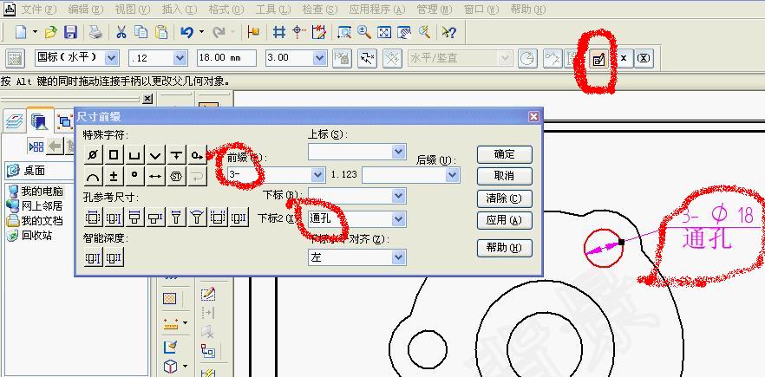765x377 pixels.
Task: Open the 工具 menu
Action: pyautogui.click(x=273, y=10)
